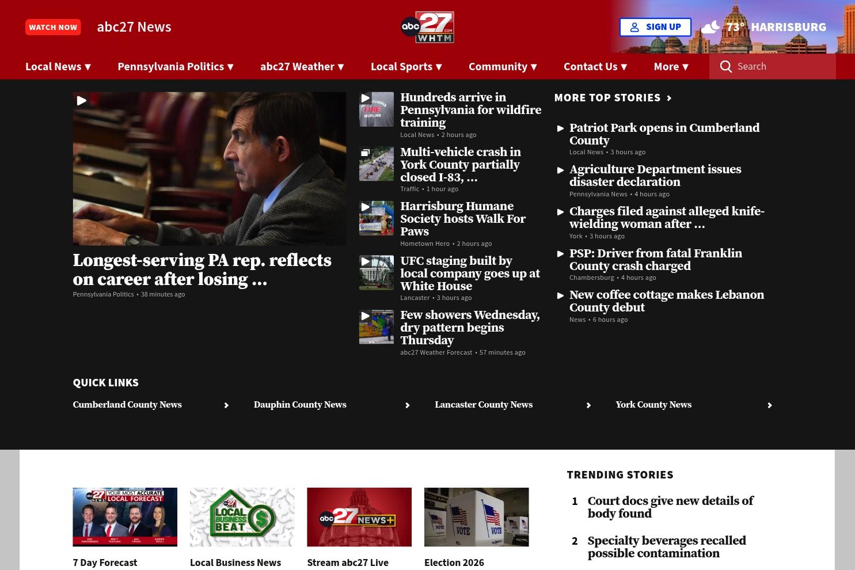
Task: Open Few showers Wednesday forecast headline
Action: click(470, 328)
